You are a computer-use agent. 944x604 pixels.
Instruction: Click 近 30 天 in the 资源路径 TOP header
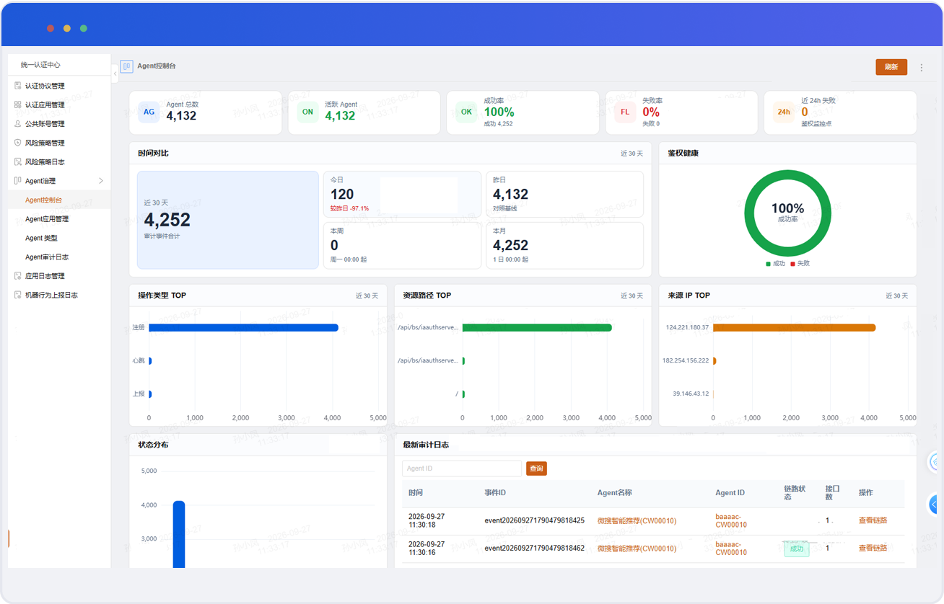631,296
